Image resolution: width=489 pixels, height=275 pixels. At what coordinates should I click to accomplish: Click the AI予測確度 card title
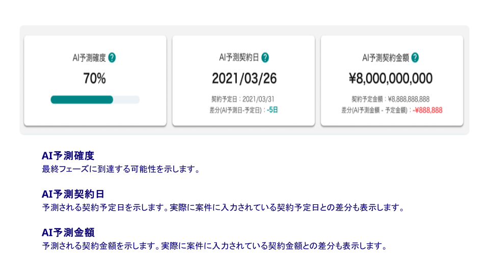click(x=89, y=58)
